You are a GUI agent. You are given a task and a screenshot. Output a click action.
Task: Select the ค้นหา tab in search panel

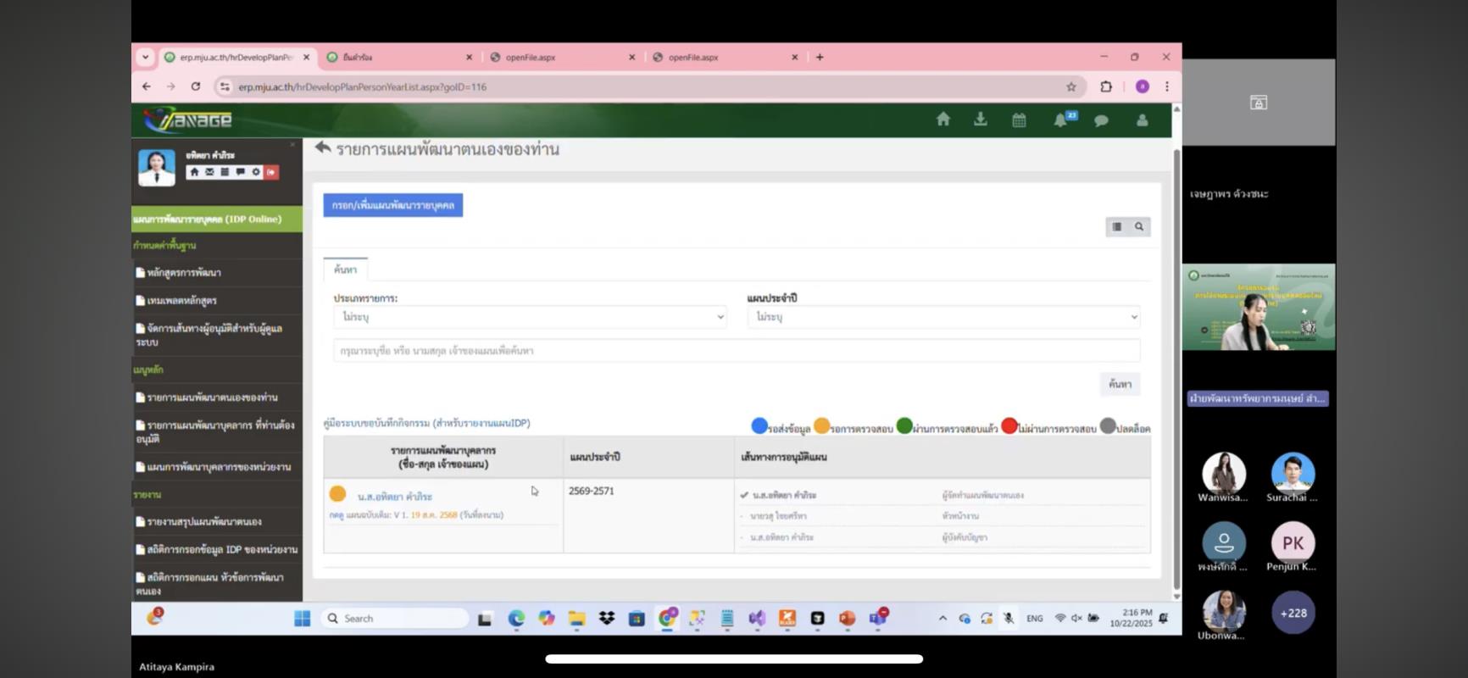[x=345, y=270]
